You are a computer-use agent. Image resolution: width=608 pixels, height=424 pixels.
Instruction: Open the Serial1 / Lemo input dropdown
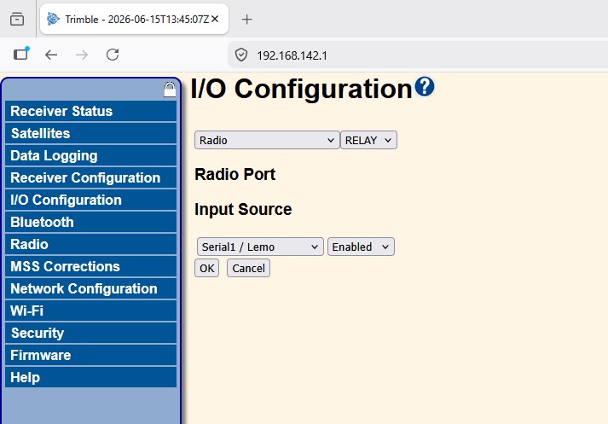260,247
